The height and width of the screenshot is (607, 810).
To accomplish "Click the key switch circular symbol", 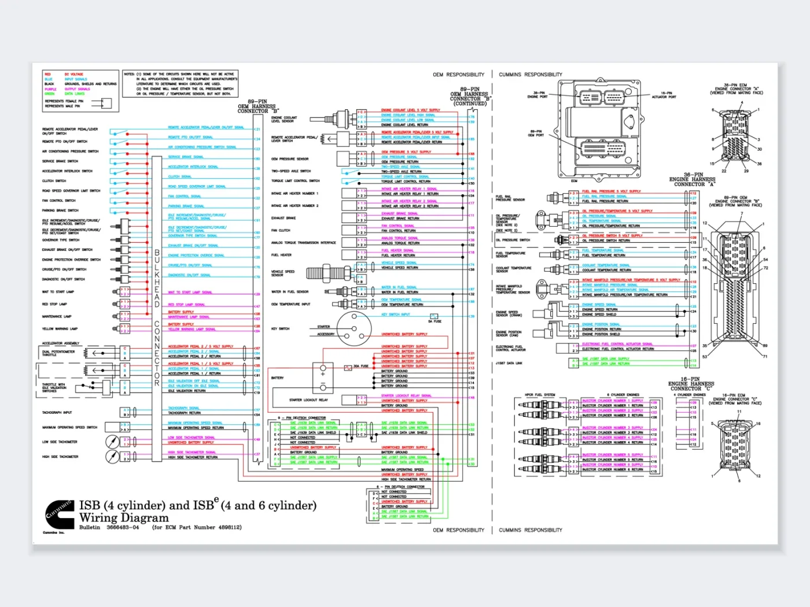I will pos(354,330).
